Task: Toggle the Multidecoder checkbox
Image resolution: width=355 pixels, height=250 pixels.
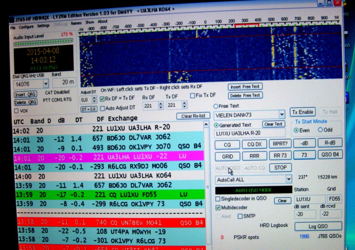Action: pyautogui.click(x=218, y=208)
